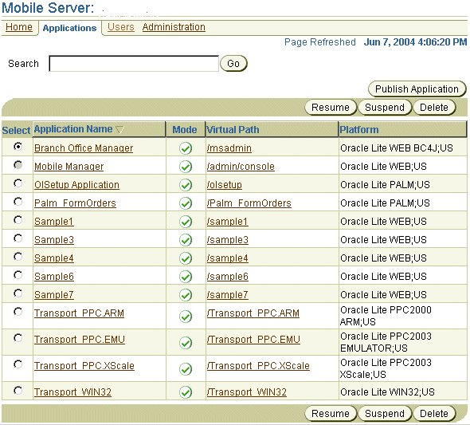Open the Sample4 application name link

54,258
